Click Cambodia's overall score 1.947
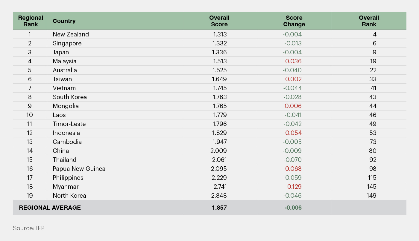The width and height of the screenshot is (419, 241). (x=220, y=142)
